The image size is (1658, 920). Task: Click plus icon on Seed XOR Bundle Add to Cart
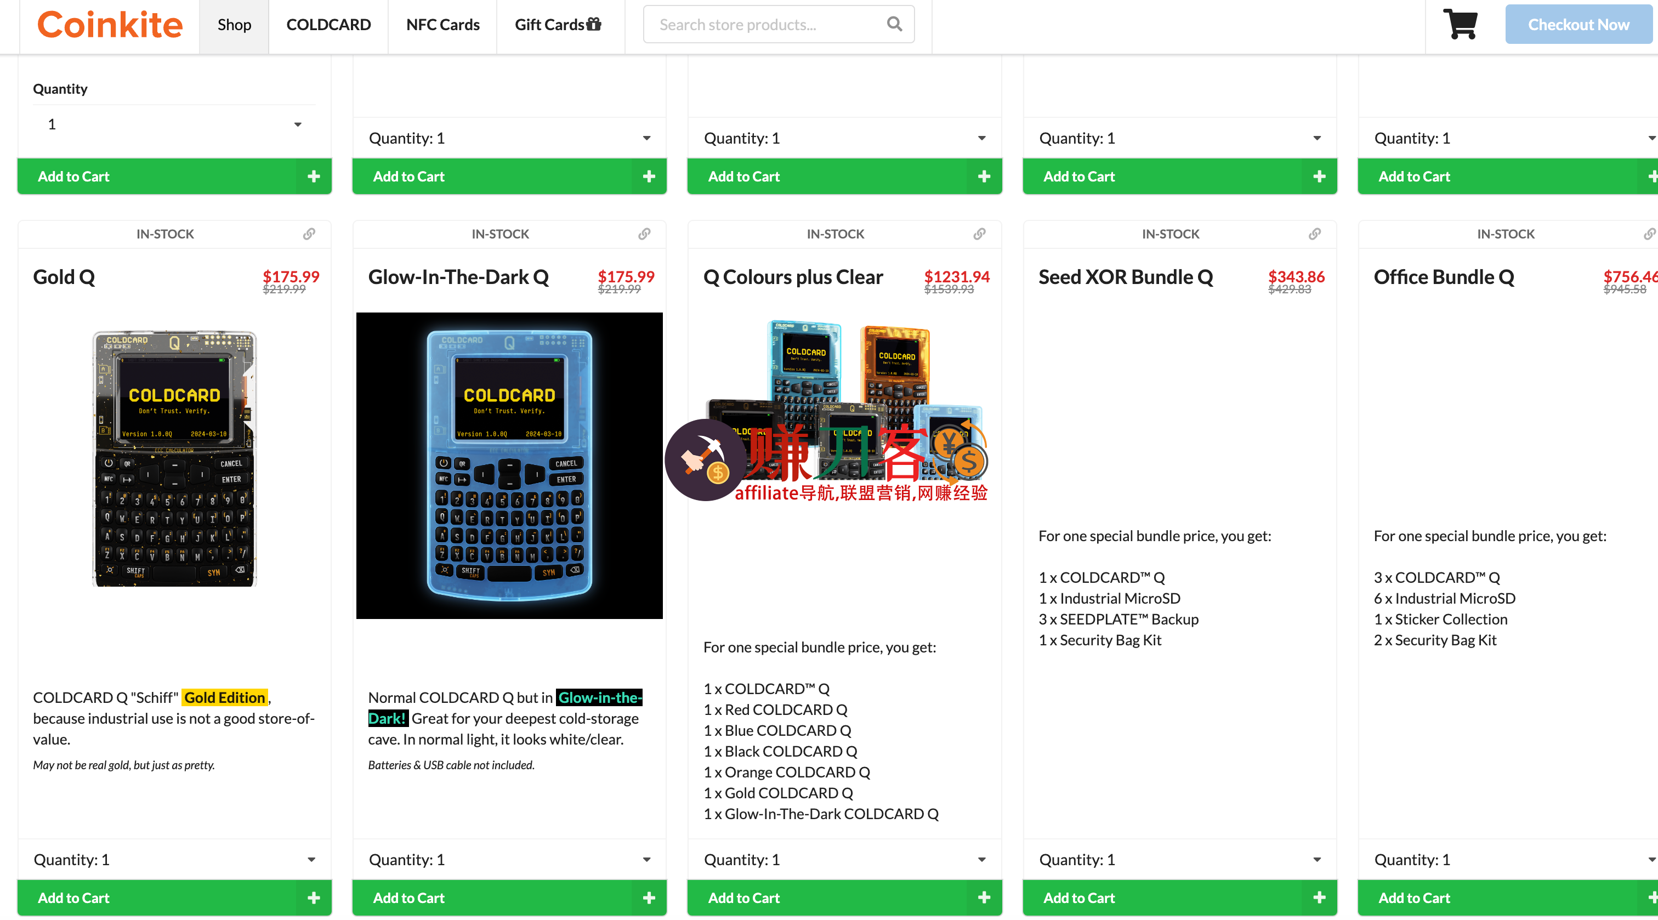coord(1320,898)
